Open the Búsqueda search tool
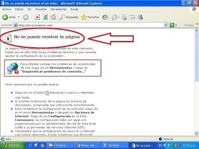The image size is (199, 149). click(x=69, y=17)
